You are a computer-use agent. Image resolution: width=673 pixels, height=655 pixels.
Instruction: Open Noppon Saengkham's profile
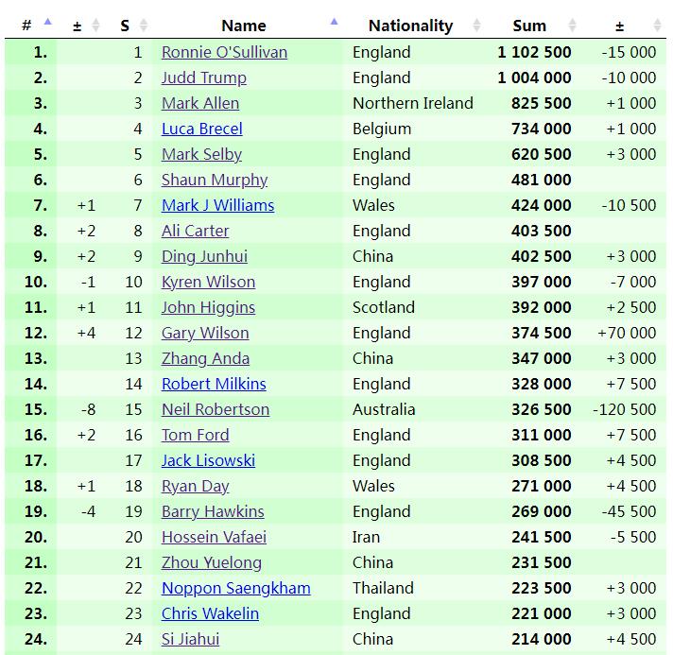point(235,588)
